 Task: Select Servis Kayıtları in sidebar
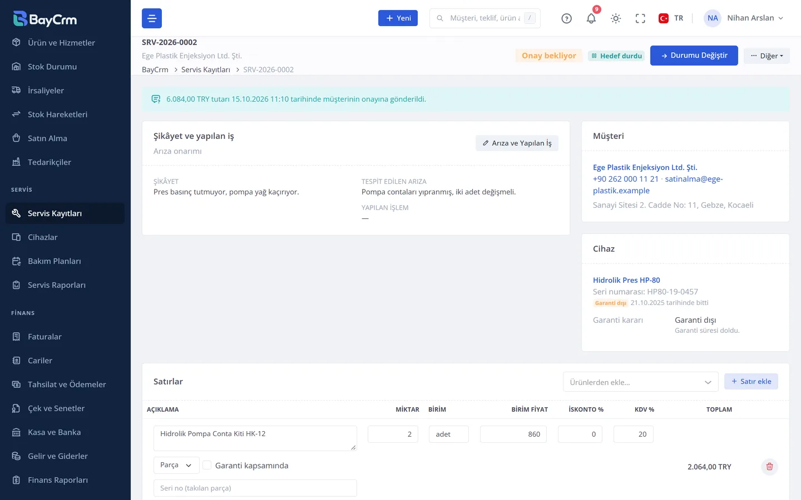tap(65, 213)
